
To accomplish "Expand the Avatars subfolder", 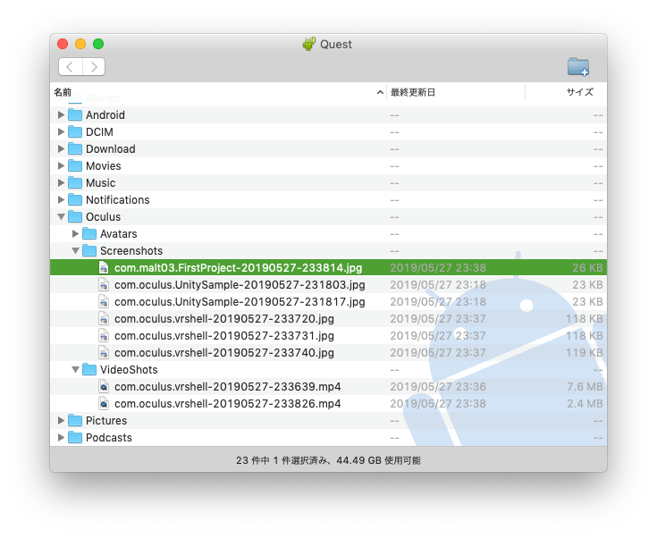I will (x=75, y=233).
